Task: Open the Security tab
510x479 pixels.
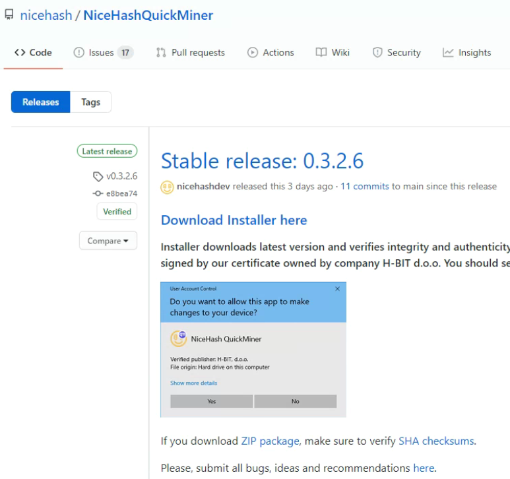Action: [397, 52]
